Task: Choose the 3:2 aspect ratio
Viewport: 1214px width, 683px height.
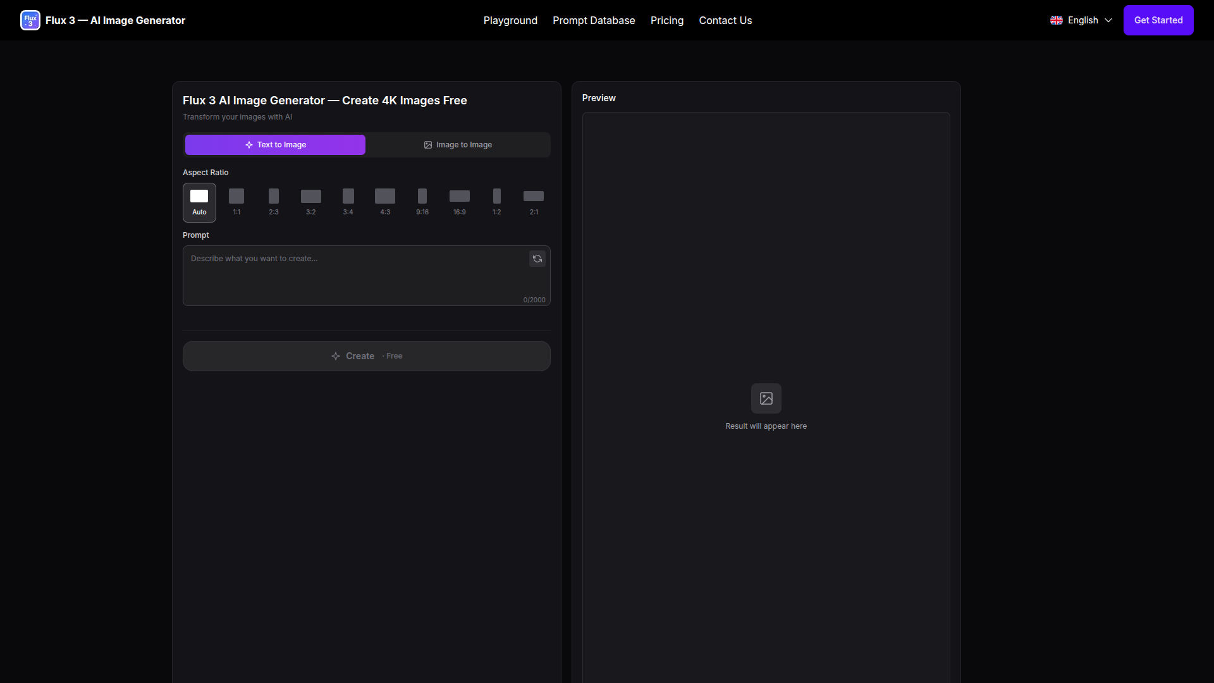Action: 311,202
